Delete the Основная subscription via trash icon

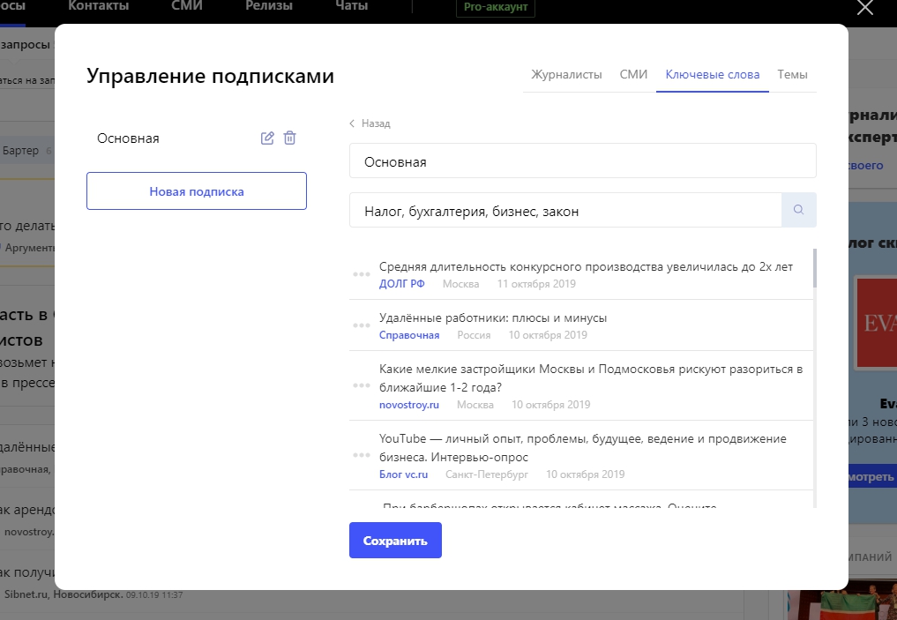(290, 138)
